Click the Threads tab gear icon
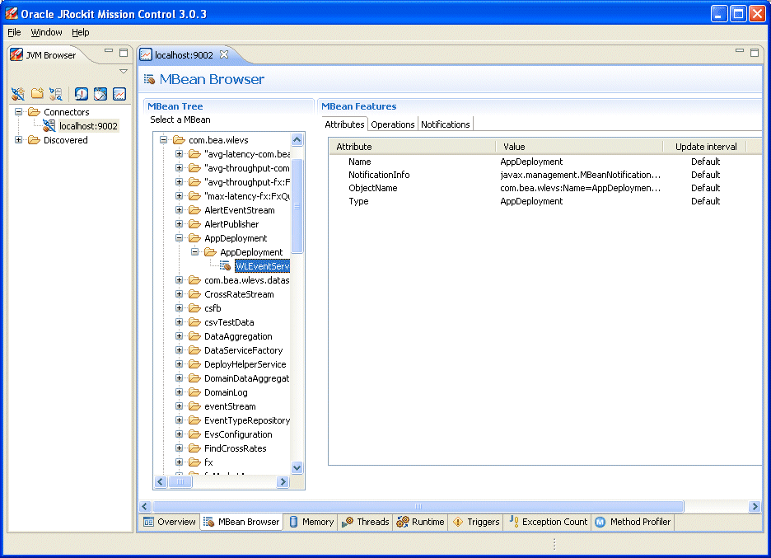Screen dimensions: 771x558 [347, 522]
